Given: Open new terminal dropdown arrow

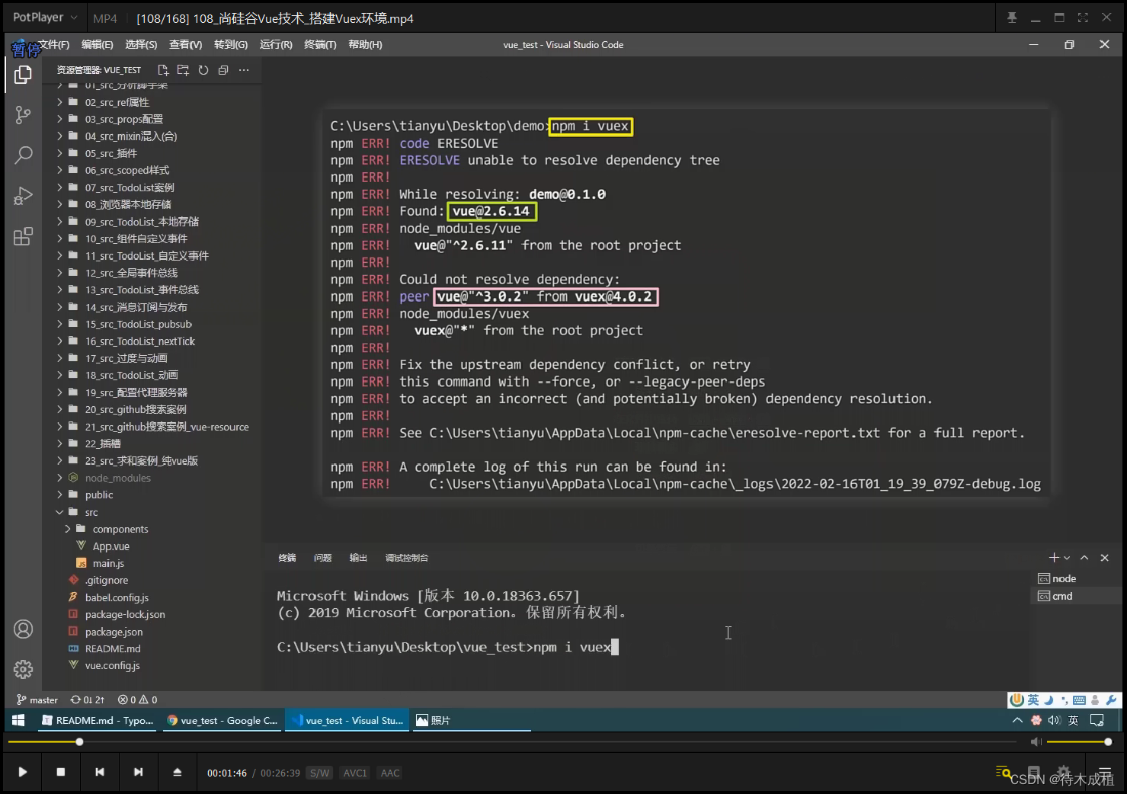Looking at the screenshot, I should click(1067, 558).
